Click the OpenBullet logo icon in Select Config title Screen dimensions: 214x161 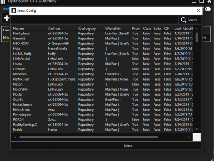[13, 10]
